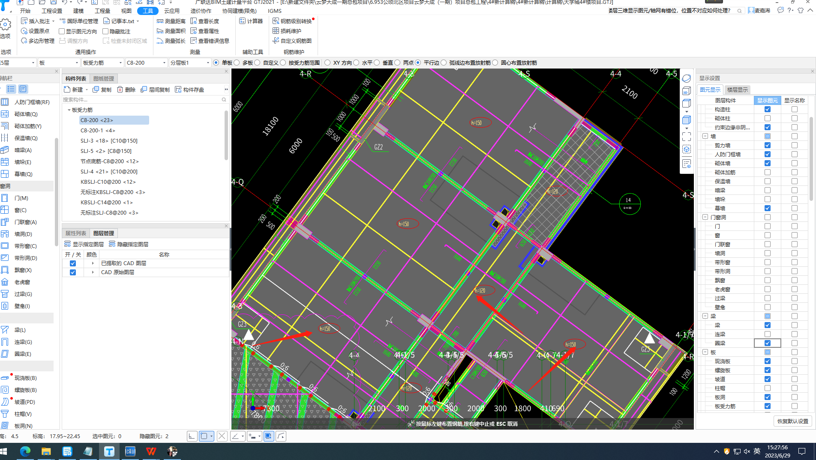816x460 pixels.
Task: Uncheck 显示图元 for 剪力墙
Action: (768, 145)
